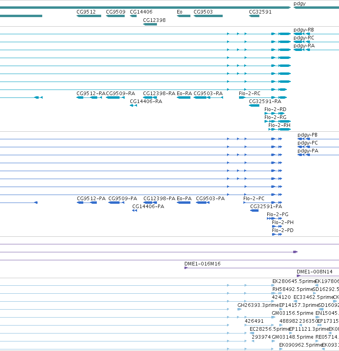Select the GH26393.3prime EST
This screenshot has width=339, height=351.
(239, 309)
